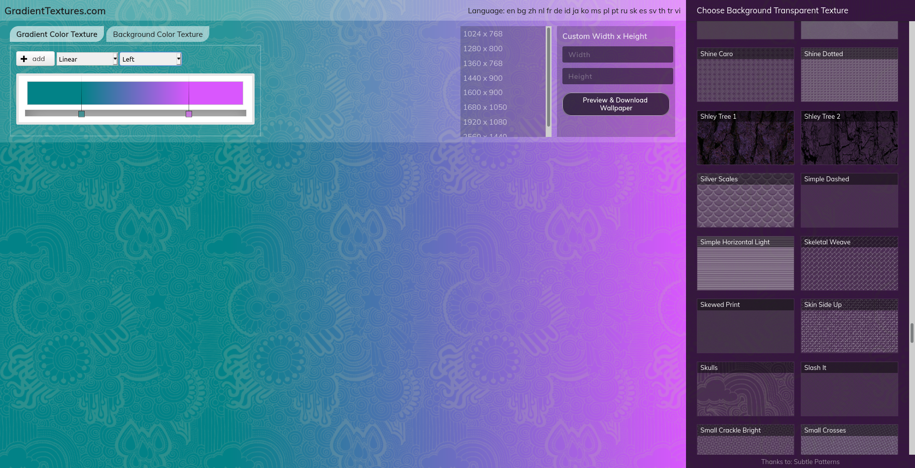Open the Left gradient direction dropdown
The height and width of the screenshot is (468, 915).
coord(150,59)
